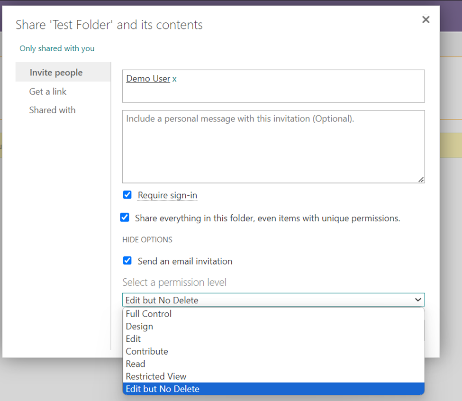Image resolution: width=462 pixels, height=401 pixels.
Task: Switch to the Get a link tab
Action: click(48, 91)
